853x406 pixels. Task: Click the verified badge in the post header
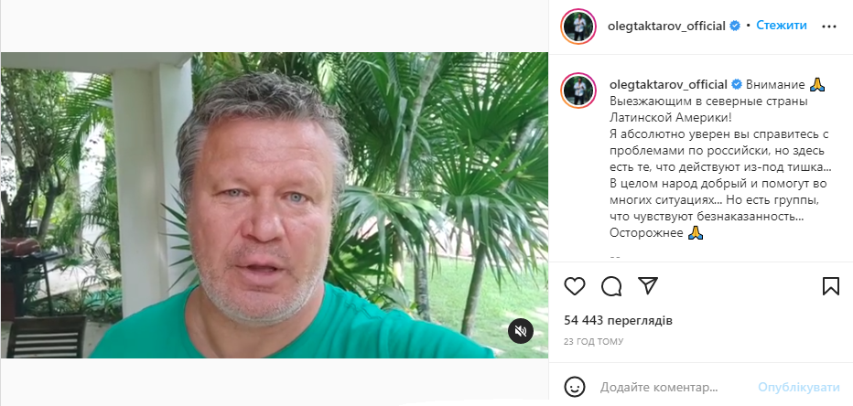pos(734,26)
